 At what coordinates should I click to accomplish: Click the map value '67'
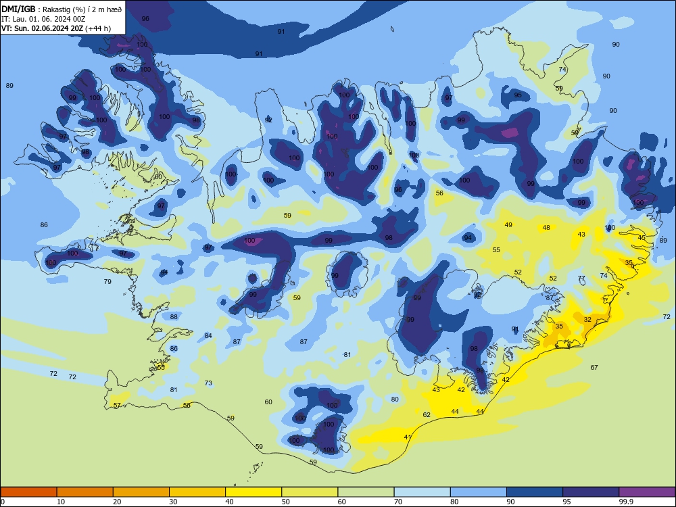pyautogui.click(x=594, y=367)
